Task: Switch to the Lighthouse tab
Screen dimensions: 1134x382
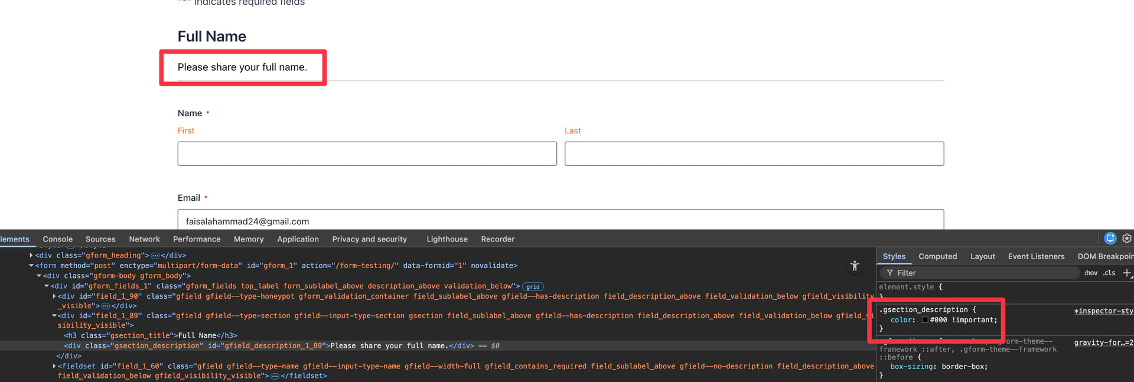Action: point(447,239)
